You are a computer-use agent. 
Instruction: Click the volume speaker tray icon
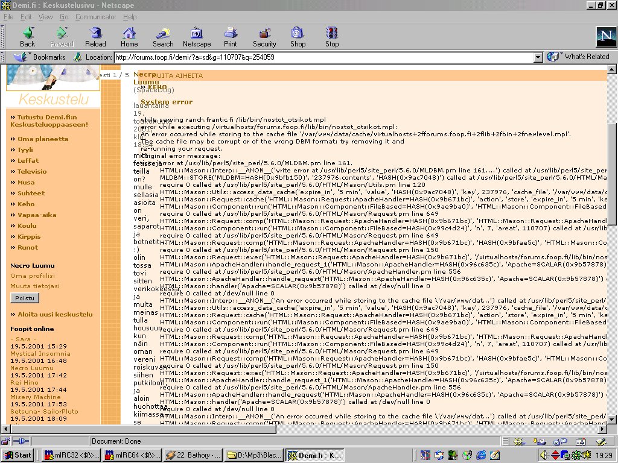(x=544, y=456)
